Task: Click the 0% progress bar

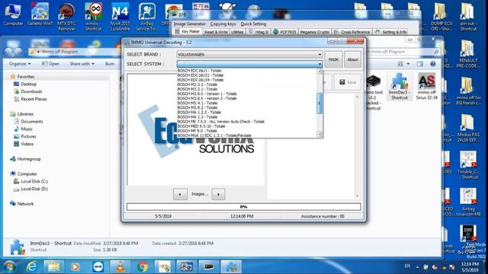Action: coord(244,206)
